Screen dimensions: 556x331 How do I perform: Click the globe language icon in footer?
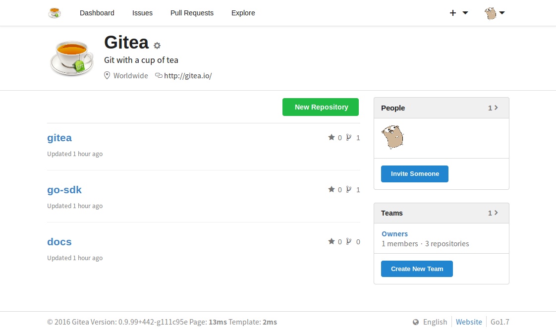pyautogui.click(x=416, y=322)
